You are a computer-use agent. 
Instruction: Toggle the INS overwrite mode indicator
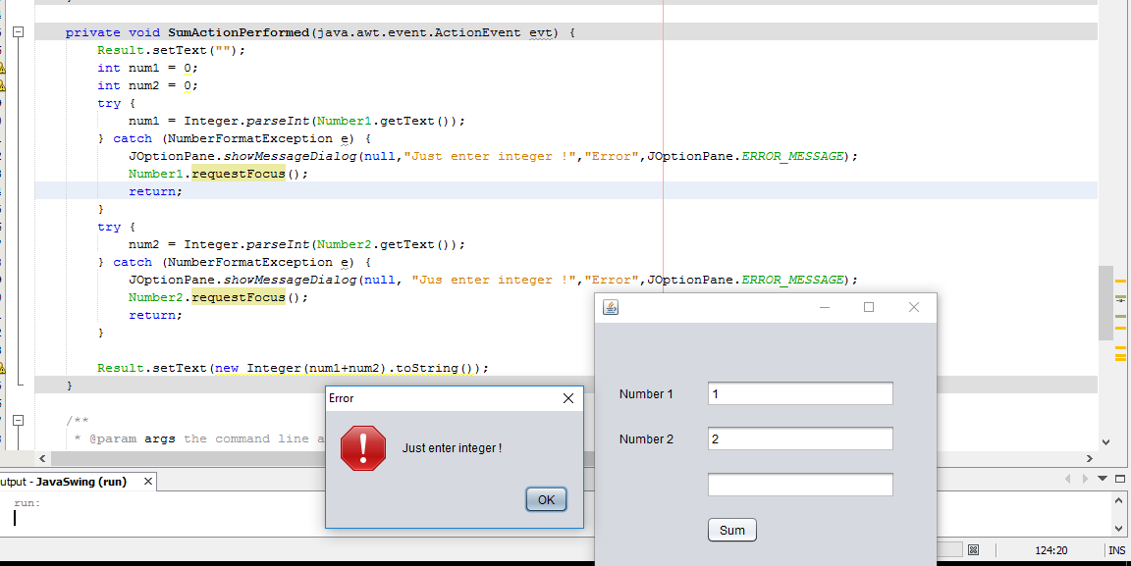click(x=1117, y=550)
